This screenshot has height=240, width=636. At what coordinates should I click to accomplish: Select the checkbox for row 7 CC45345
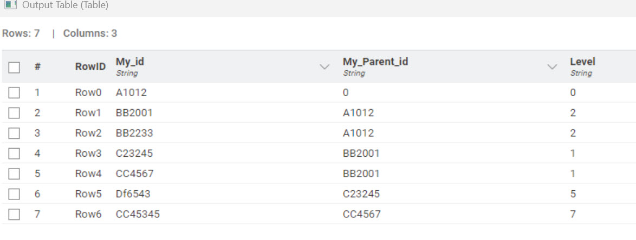coord(14,215)
